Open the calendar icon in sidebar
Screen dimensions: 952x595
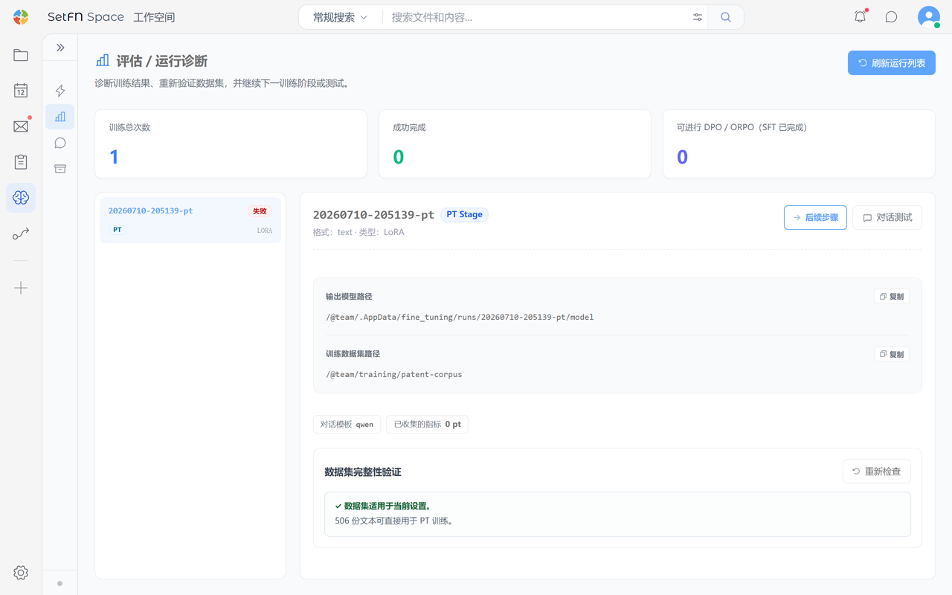[21, 91]
